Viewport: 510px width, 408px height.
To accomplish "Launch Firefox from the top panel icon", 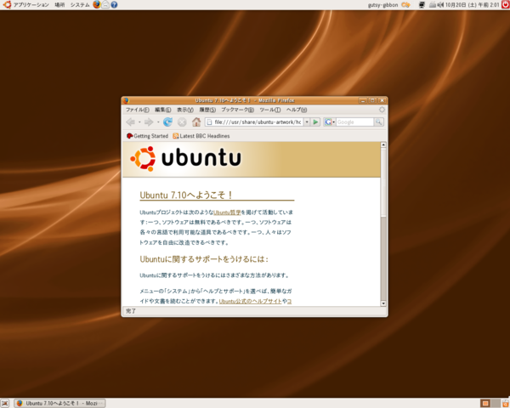I will coord(97,4).
